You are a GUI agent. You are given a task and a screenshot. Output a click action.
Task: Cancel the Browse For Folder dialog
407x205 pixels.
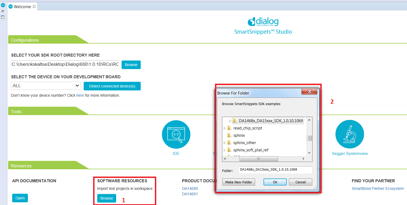coord(301,182)
